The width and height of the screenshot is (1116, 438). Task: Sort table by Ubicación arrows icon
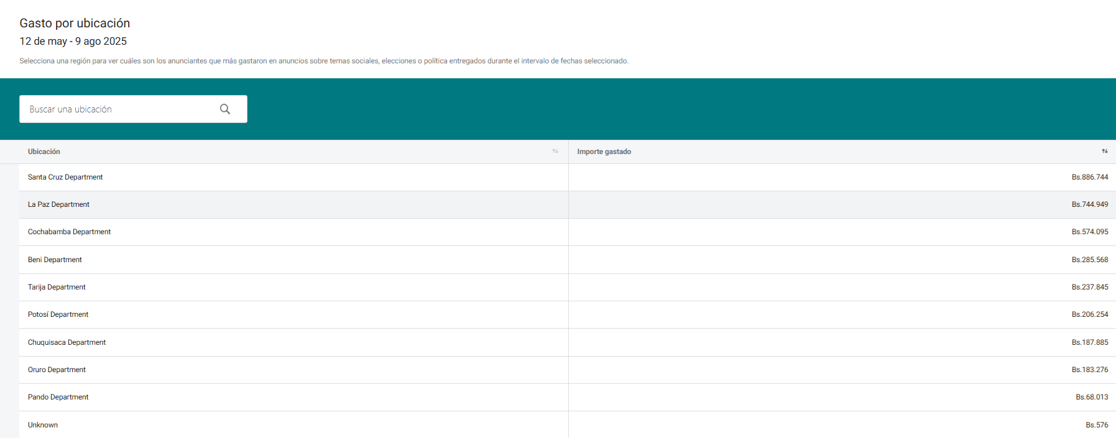555,152
